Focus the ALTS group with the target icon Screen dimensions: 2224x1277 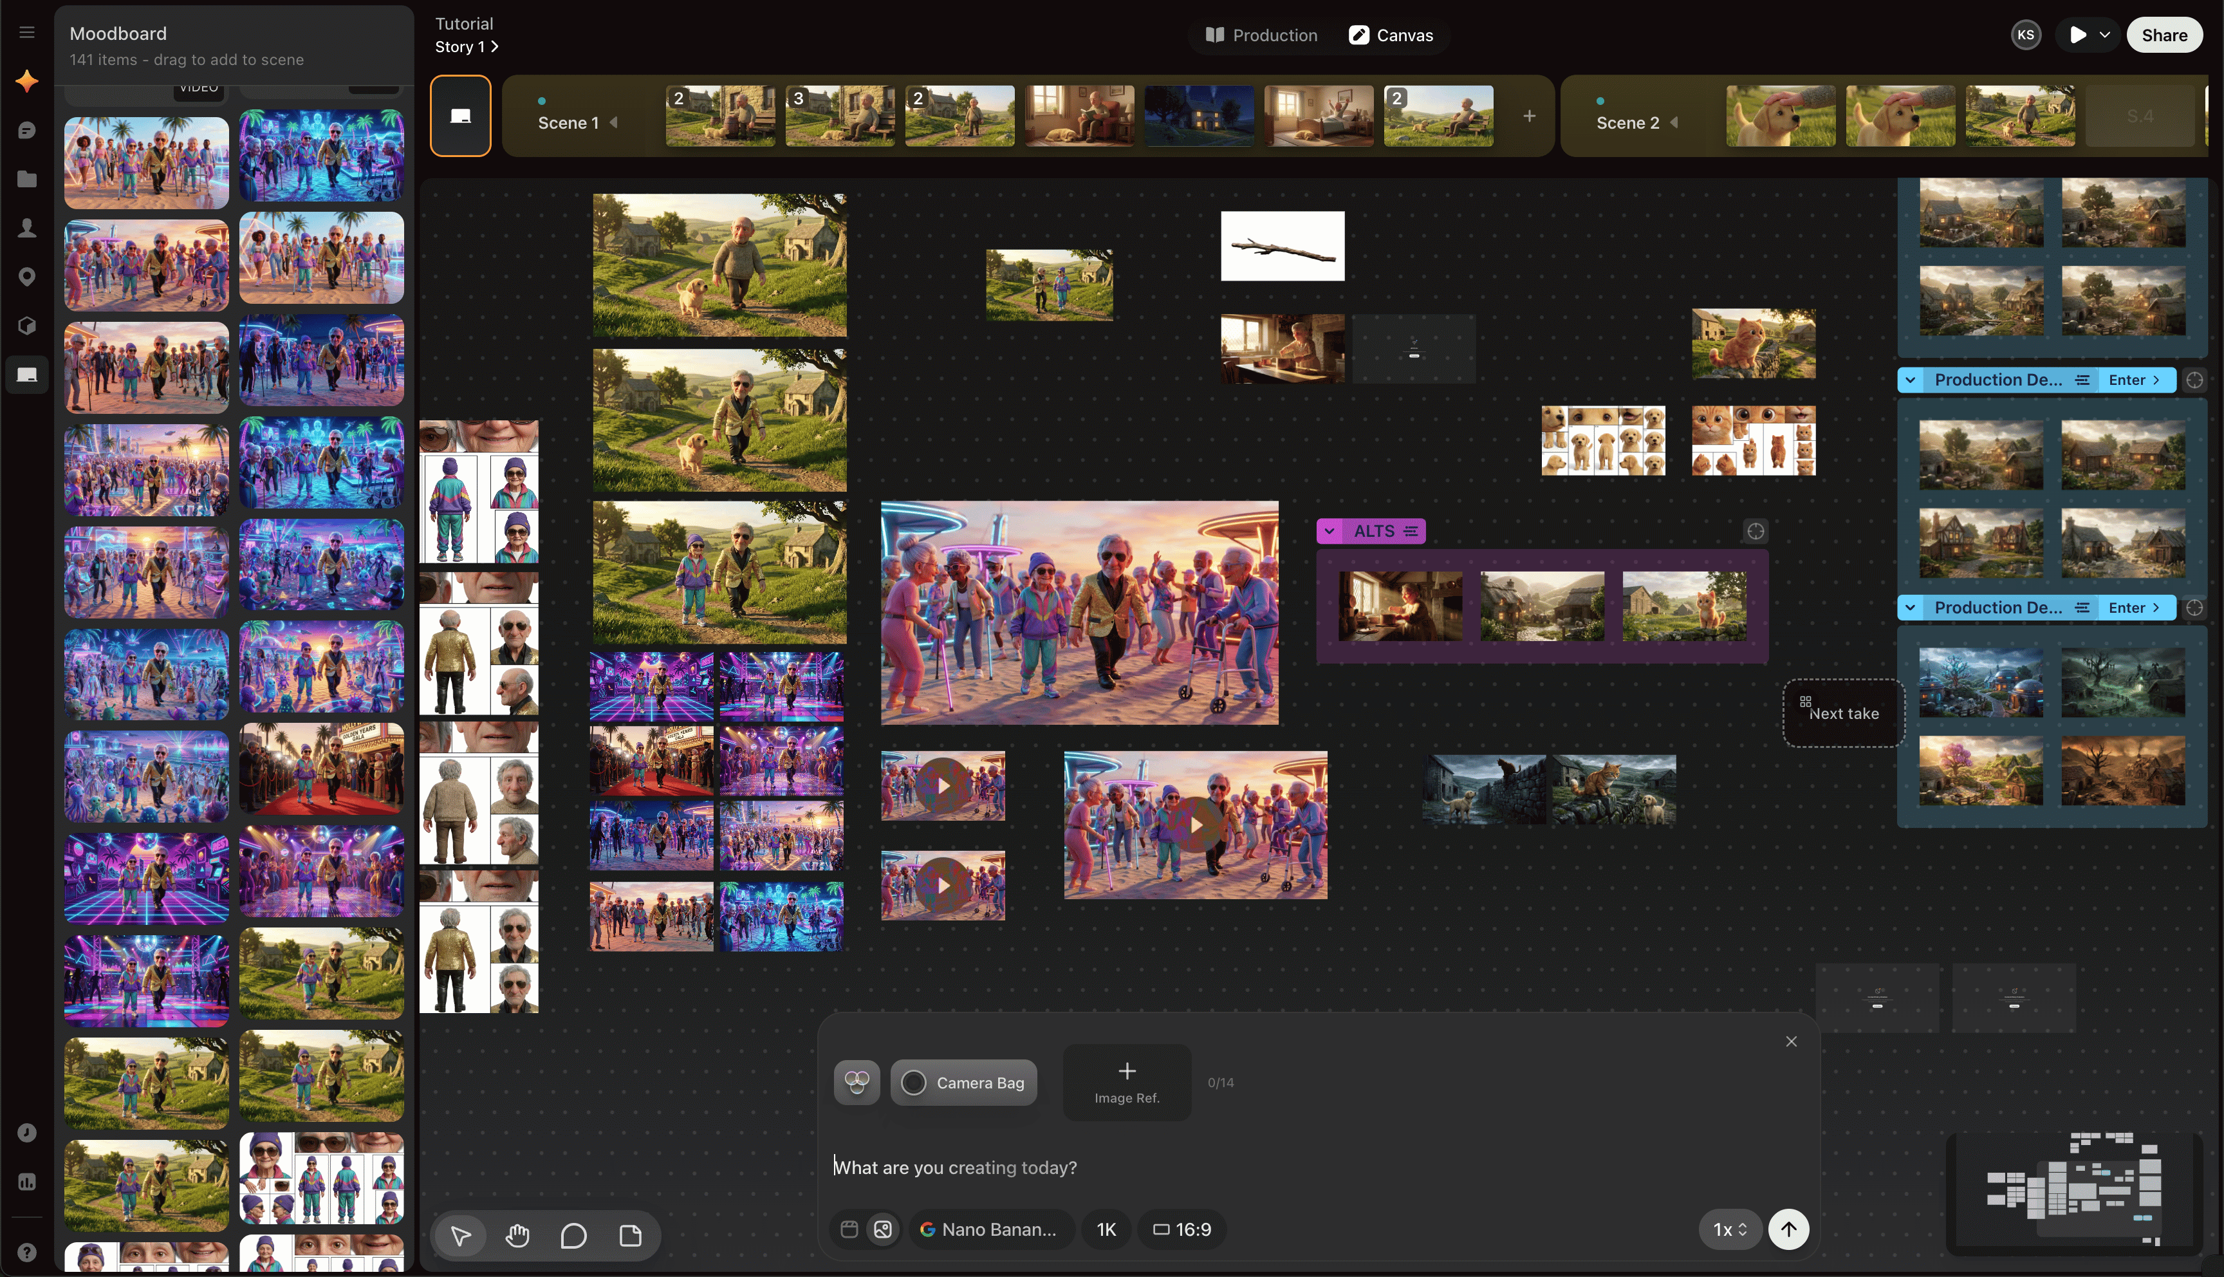click(x=1755, y=530)
